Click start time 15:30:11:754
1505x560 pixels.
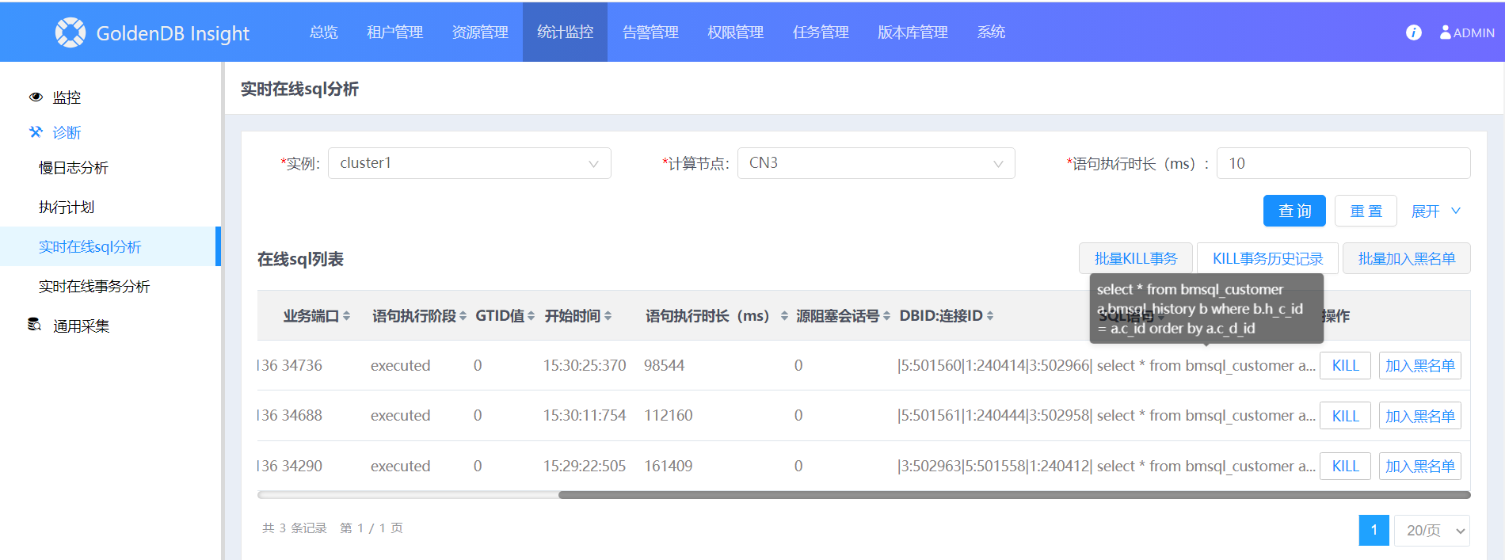[x=585, y=415]
